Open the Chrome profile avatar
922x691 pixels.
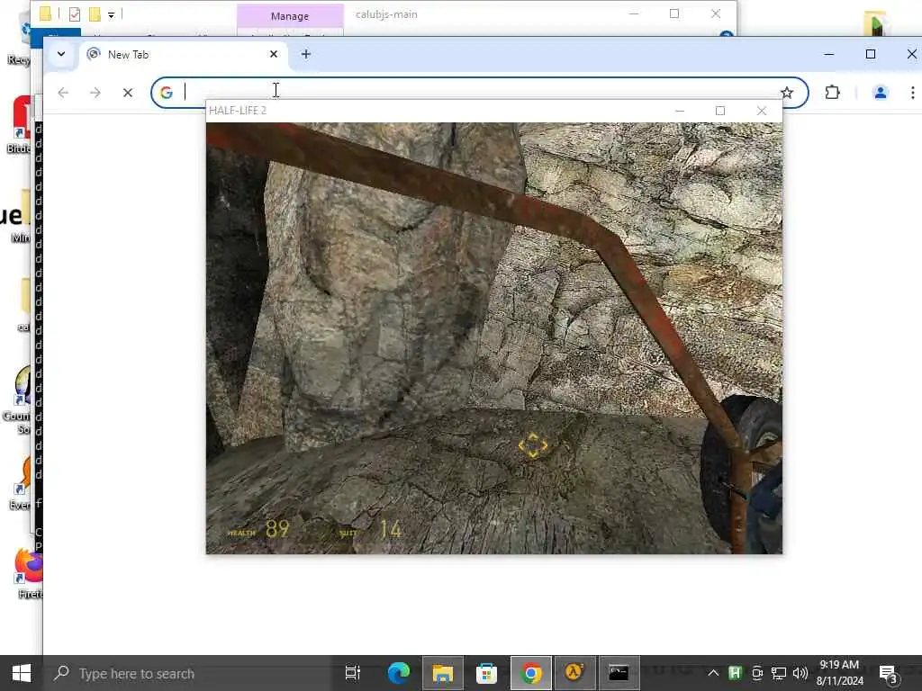[881, 93]
